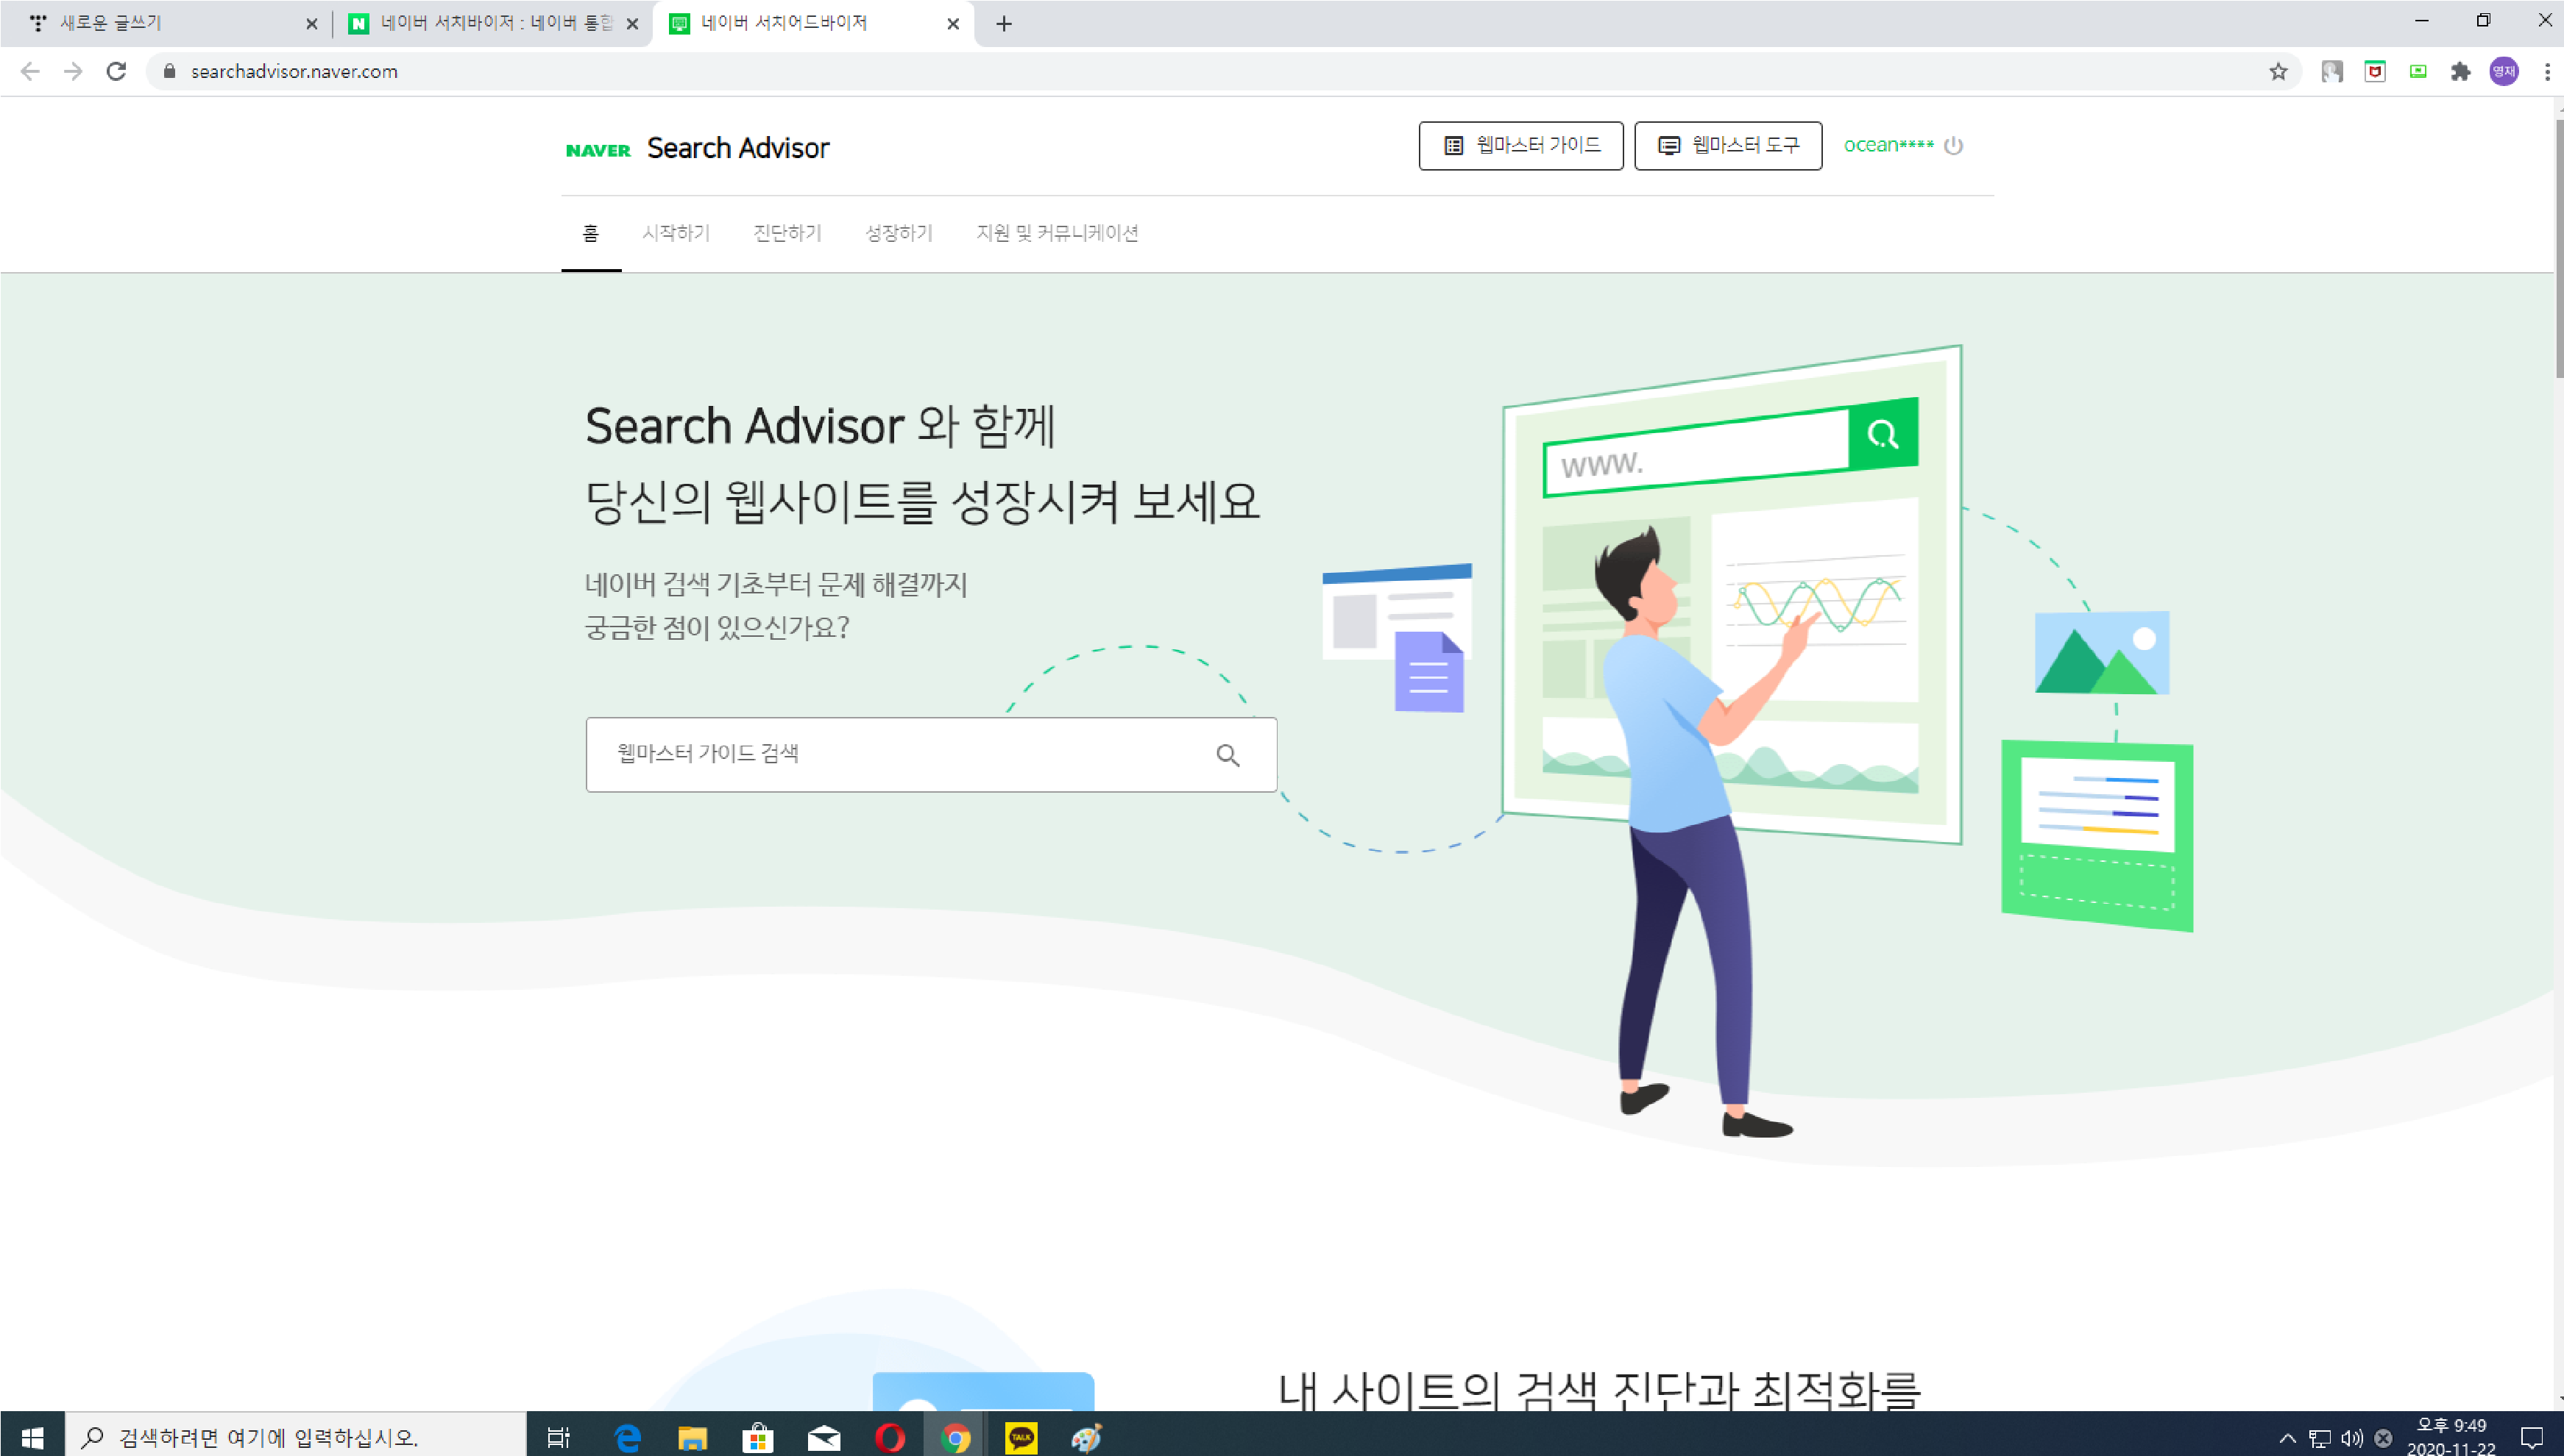This screenshot has width=2564, height=1456.
Task: Show hidden system tray icons chevron
Action: click(2287, 1438)
